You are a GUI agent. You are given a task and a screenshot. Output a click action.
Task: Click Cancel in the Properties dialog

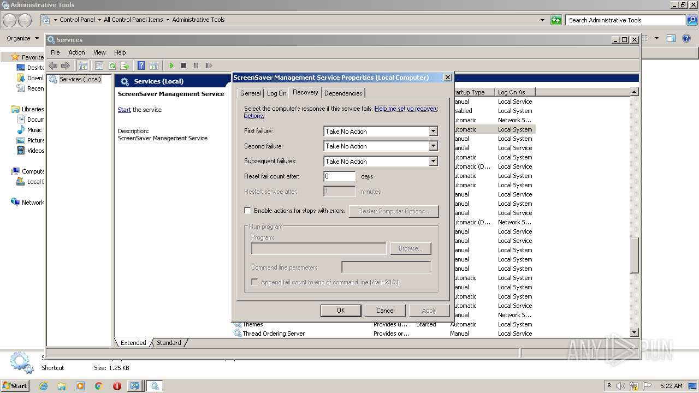(x=385, y=310)
